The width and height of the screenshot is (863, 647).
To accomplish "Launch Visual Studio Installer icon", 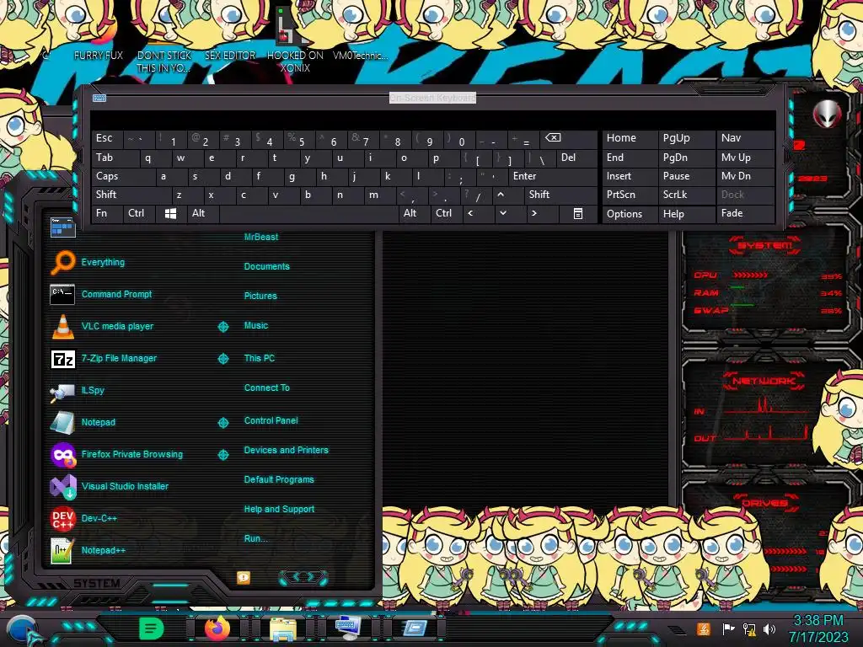I will click(x=62, y=487).
